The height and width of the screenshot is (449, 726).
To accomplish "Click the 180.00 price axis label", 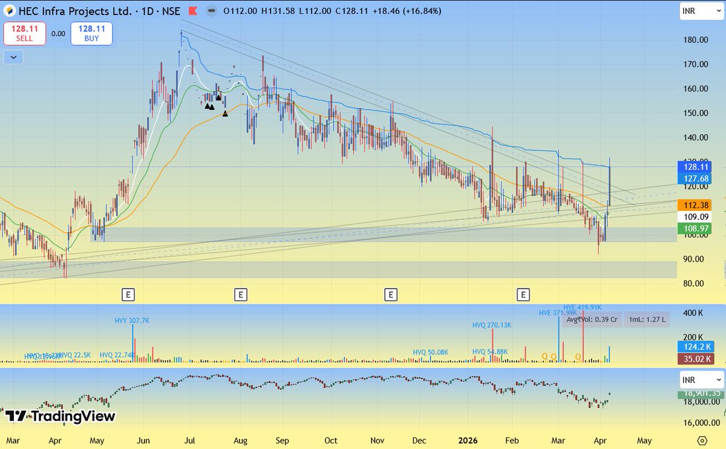I will tap(695, 40).
